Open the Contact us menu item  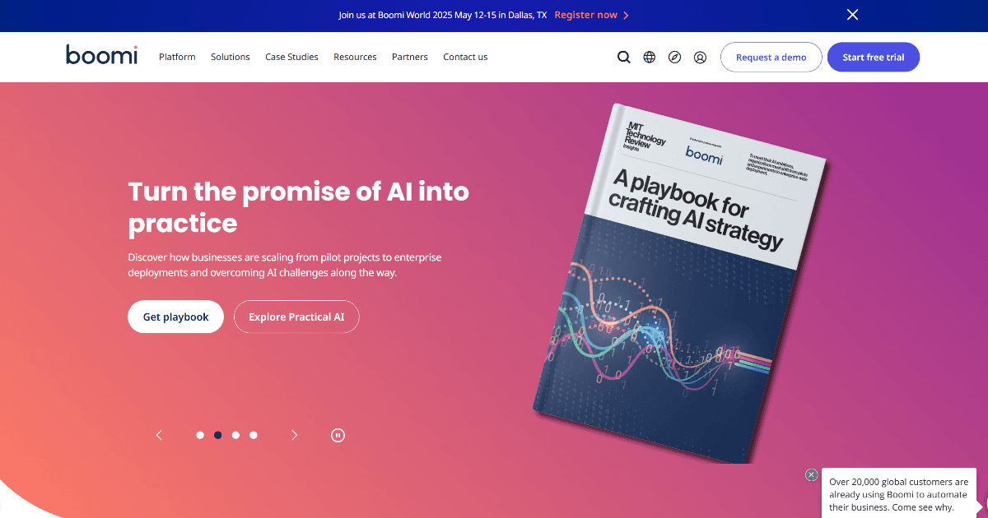pos(465,57)
